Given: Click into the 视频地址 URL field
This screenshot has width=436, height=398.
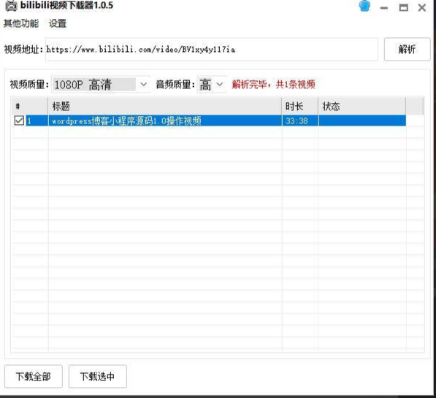Looking at the screenshot, I should (211, 49).
